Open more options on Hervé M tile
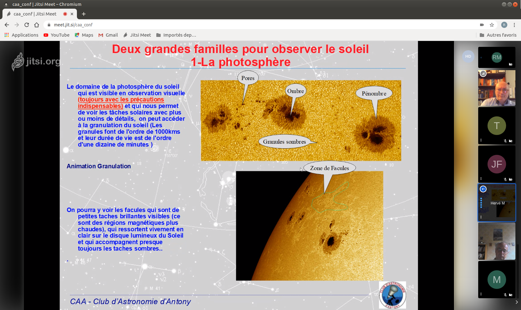Viewport: 521px width, 310px height. (x=481, y=217)
